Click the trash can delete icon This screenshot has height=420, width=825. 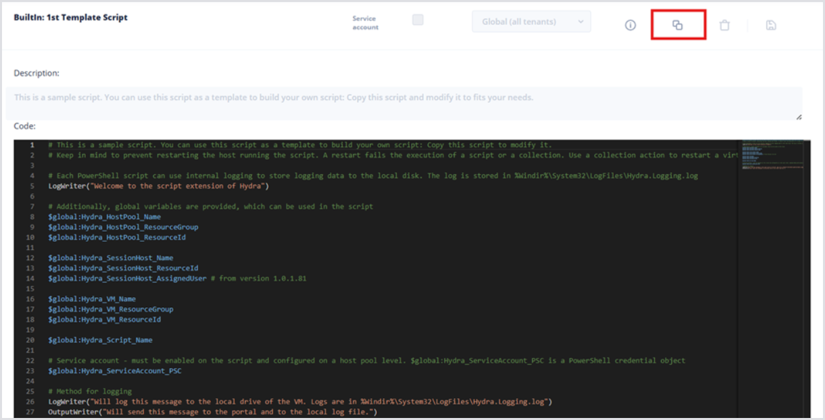point(724,25)
